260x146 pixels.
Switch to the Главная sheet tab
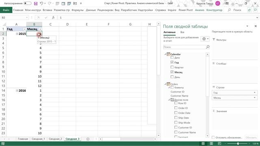coord(23,139)
